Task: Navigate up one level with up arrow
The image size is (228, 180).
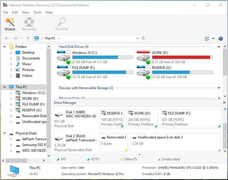Action: (28, 38)
